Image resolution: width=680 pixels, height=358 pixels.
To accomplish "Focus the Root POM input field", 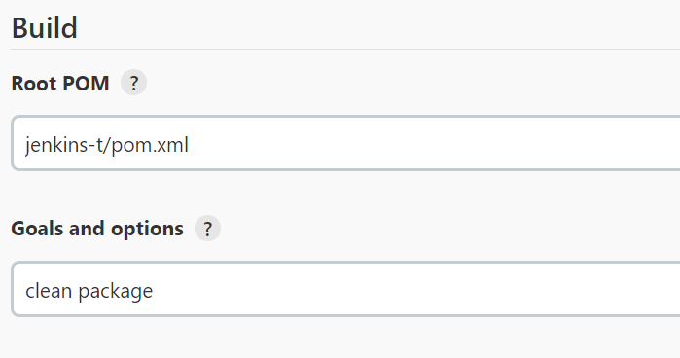I will click(345, 143).
